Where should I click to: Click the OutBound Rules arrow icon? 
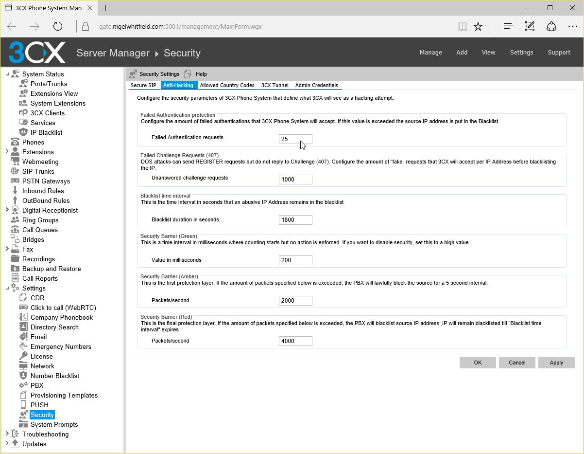15,200
